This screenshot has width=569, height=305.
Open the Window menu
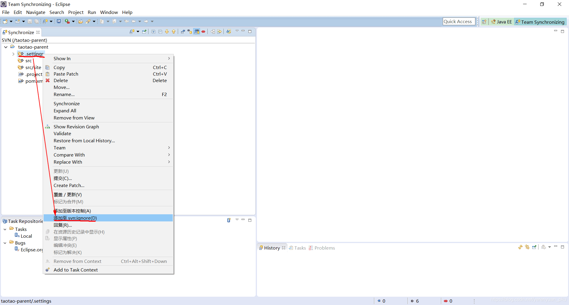tap(109, 12)
